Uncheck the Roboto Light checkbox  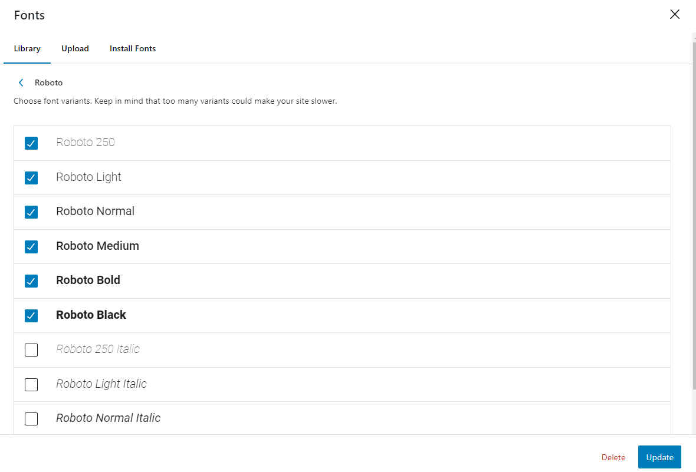pyautogui.click(x=31, y=177)
